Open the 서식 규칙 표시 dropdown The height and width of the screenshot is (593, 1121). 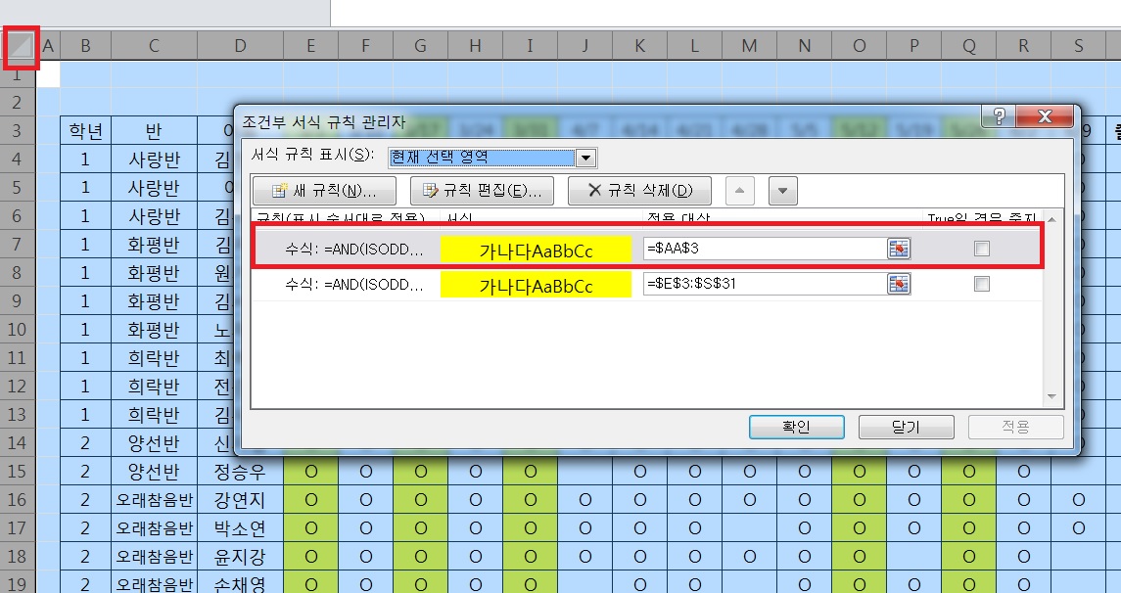(x=585, y=159)
